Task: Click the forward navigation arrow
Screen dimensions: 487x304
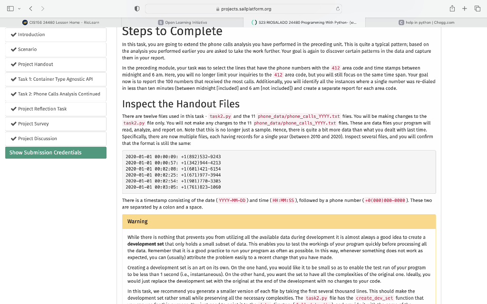Action: 42,8
